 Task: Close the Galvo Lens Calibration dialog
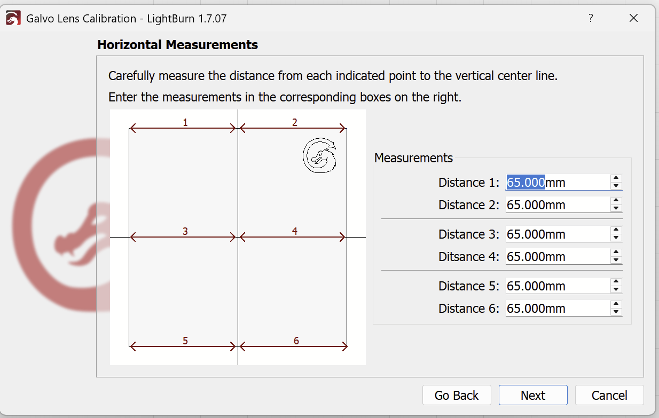coord(633,18)
